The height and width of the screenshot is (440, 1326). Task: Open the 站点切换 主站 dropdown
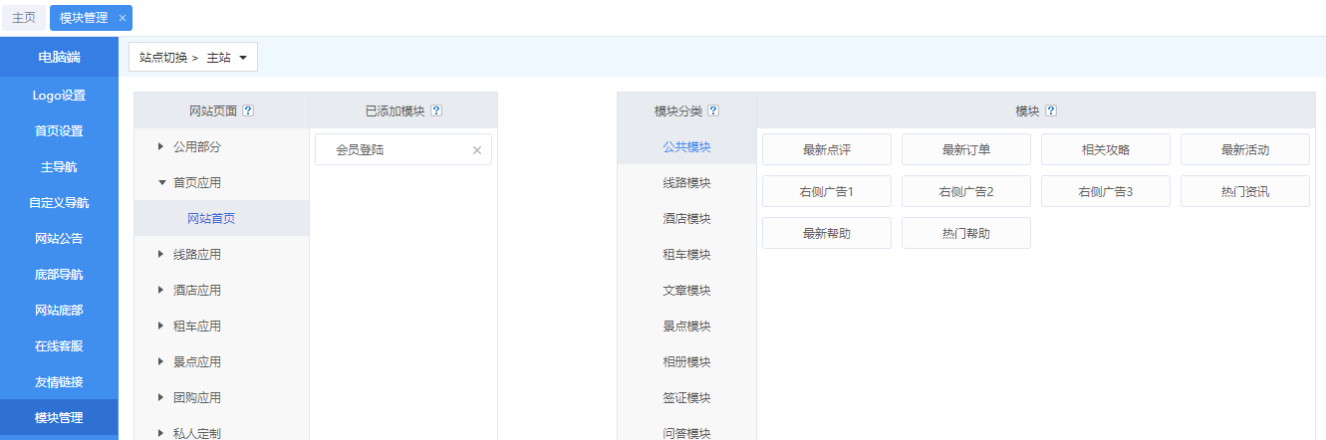pyautogui.click(x=193, y=58)
